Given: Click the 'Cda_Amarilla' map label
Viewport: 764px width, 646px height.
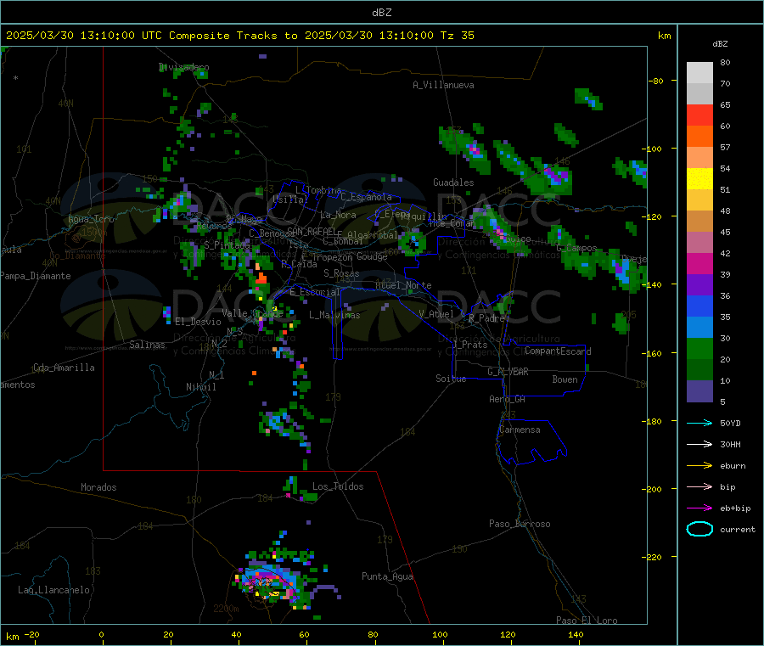Looking at the screenshot, I should (x=64, y=368).
